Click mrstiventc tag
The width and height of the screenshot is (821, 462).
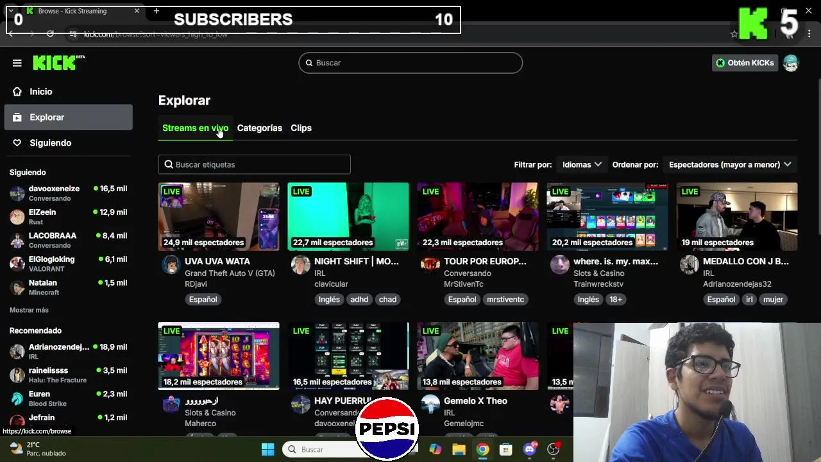(x=505, y=300)
